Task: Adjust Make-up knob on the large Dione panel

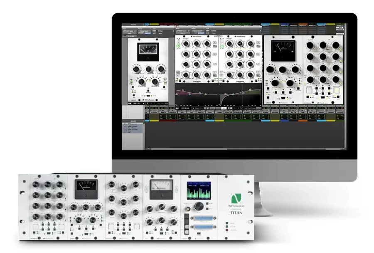Action: 295,69
